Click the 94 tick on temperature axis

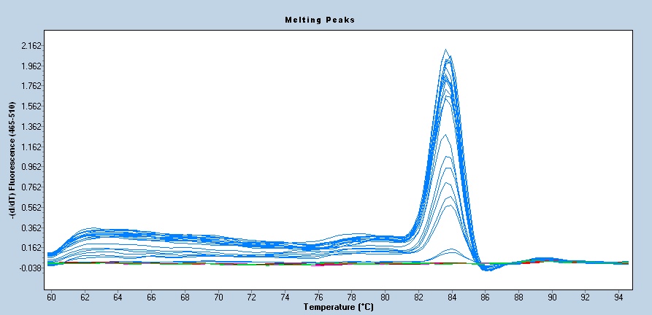619,298
